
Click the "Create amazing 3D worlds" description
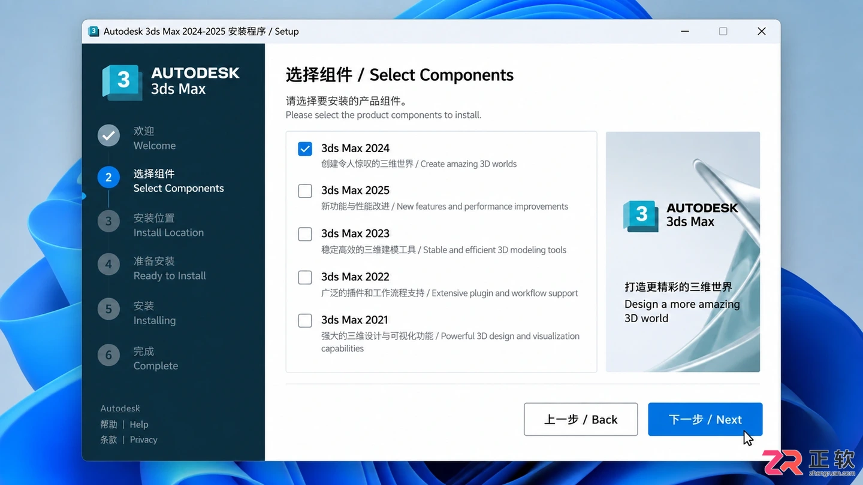click(x=469, y=164)
